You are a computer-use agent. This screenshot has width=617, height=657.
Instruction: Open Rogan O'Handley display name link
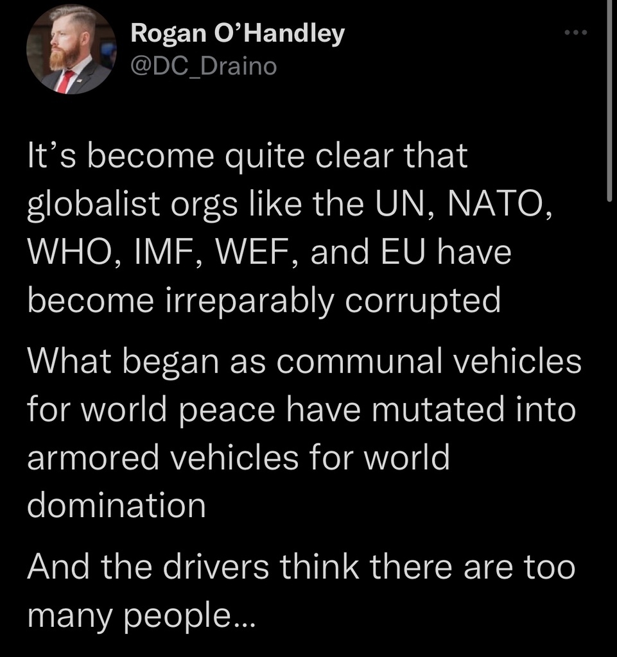pyautogui.click(x=238, y=33)
